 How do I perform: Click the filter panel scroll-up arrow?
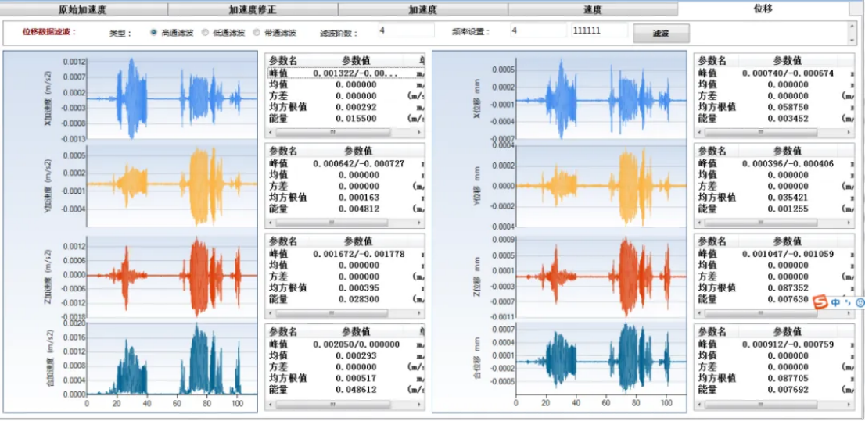tap(852, 27)
